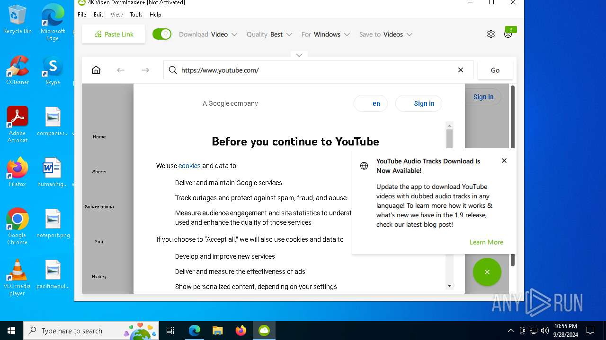606x340 pixels.
Task: Click the Windows Start button
Action: tap(11, 331)
